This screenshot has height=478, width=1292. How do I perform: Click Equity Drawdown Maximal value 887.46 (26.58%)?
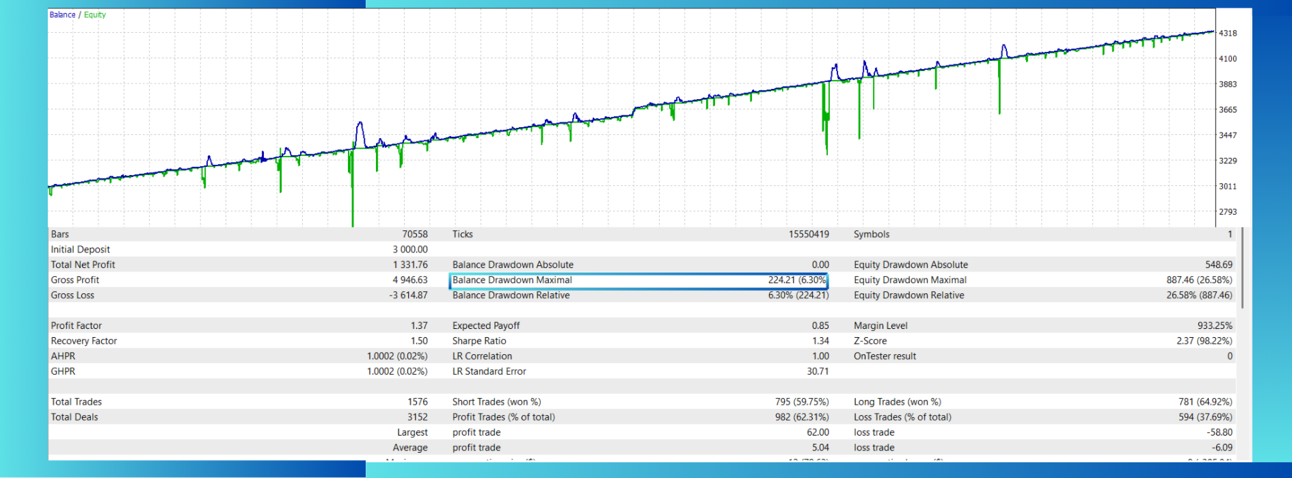tap(1199, 280)
